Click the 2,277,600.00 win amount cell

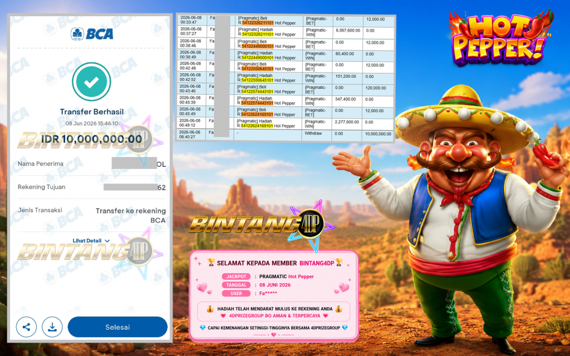coord(348,124)
